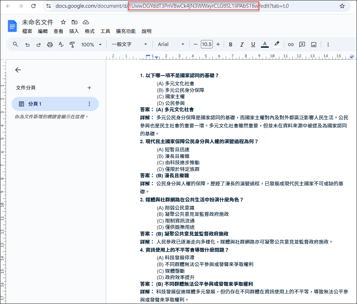Open the 格式 menu
The height and width of the screenshot is (304, 357).
coord(89,31)
